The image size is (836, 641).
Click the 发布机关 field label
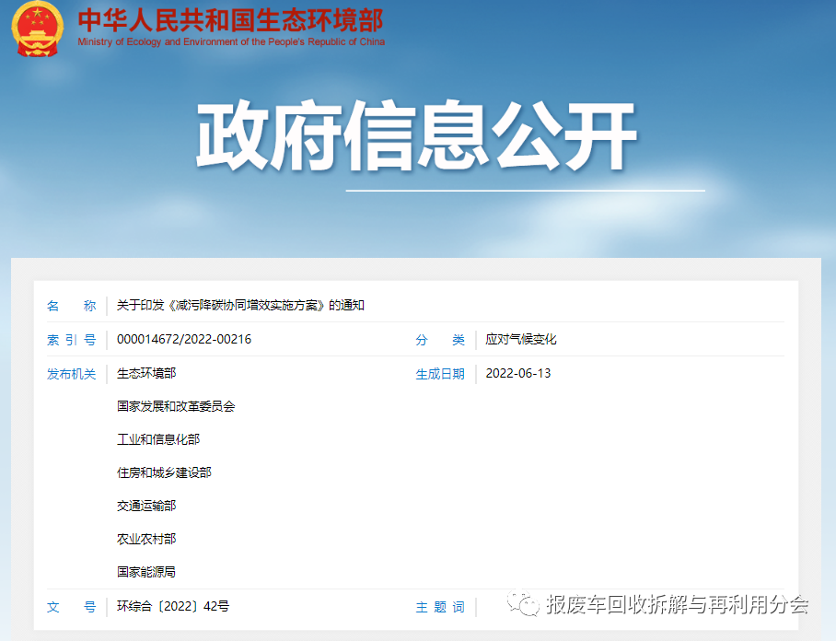(71, 373)
